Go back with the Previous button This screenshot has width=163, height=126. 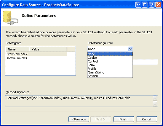(79, 119)
